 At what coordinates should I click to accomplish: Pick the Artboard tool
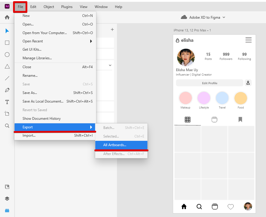tap(7, 114)
